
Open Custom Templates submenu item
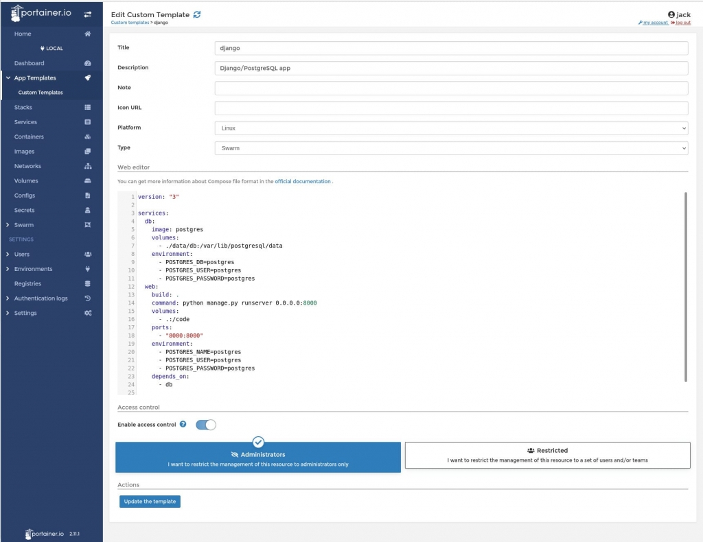tap(41, 93)
